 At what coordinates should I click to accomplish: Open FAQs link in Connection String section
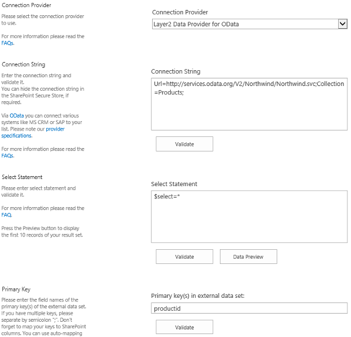coord(8,156)
